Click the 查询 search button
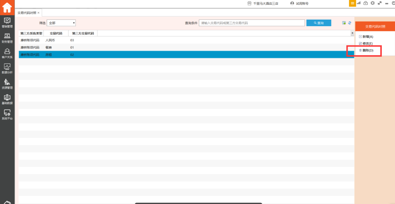Image resolution: width=395 pixels, height=204 pixels. [319, 23]
